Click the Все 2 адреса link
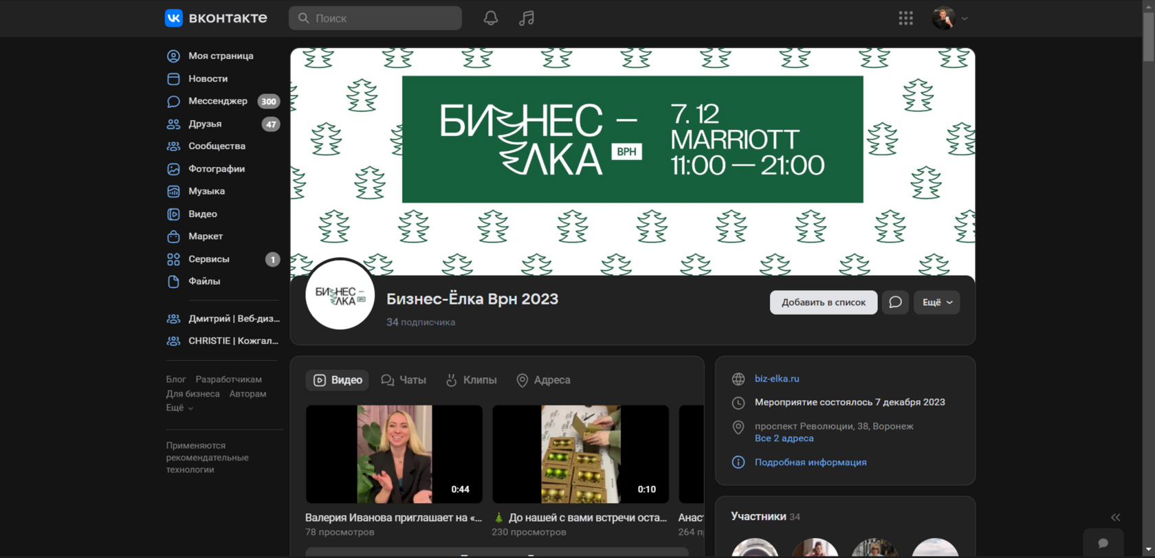The height and width of the screenshot is (558, 1155). point(784,438)
